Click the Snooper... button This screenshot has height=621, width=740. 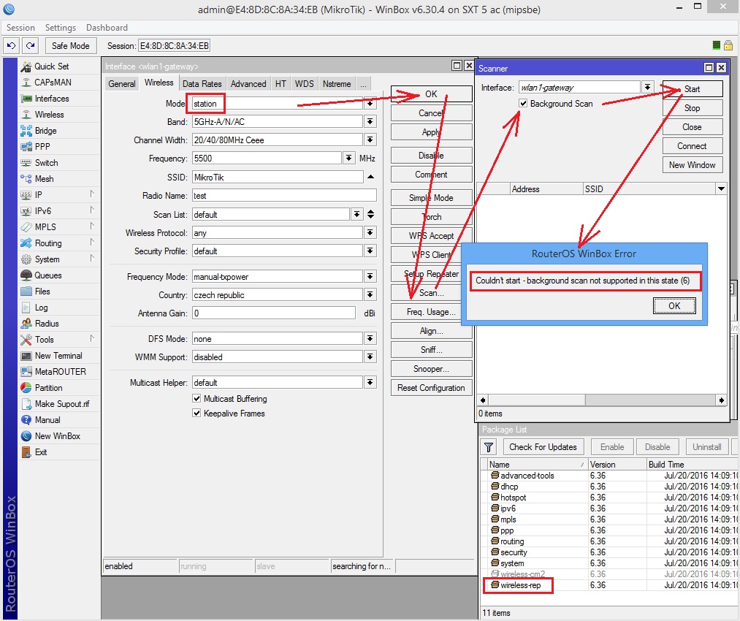click(x=431, y=369)
